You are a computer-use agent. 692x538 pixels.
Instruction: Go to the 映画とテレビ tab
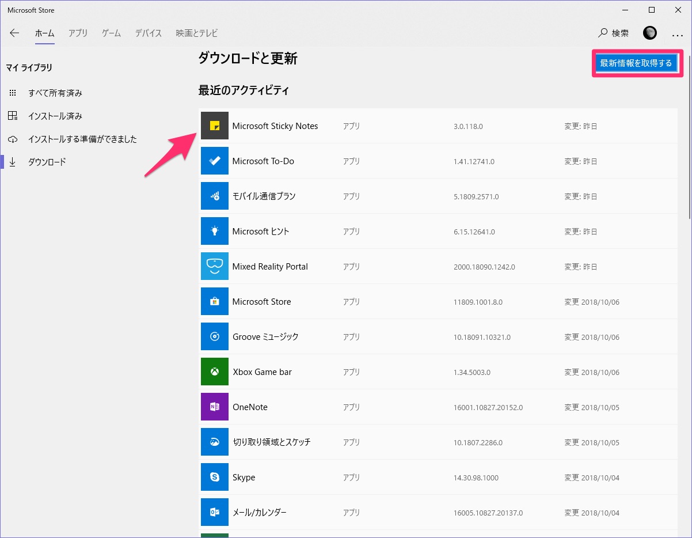point(197,33)
